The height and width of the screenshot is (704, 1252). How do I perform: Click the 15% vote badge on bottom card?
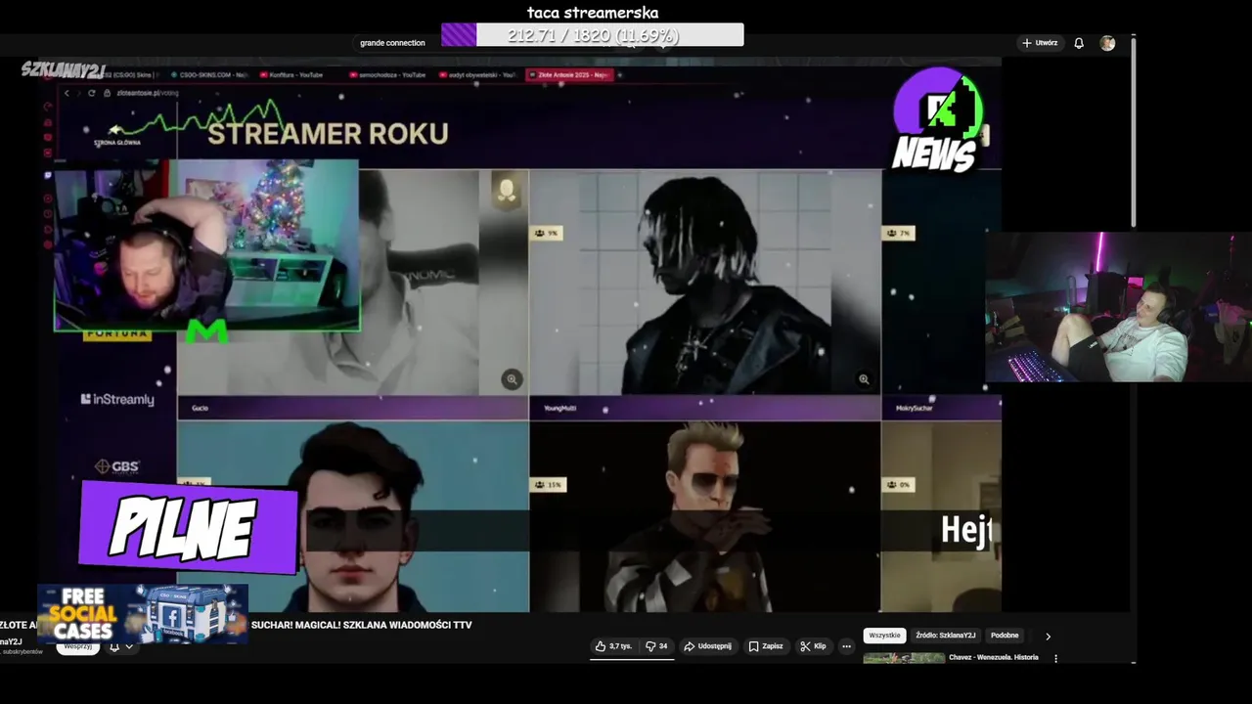tap(549, 485)
